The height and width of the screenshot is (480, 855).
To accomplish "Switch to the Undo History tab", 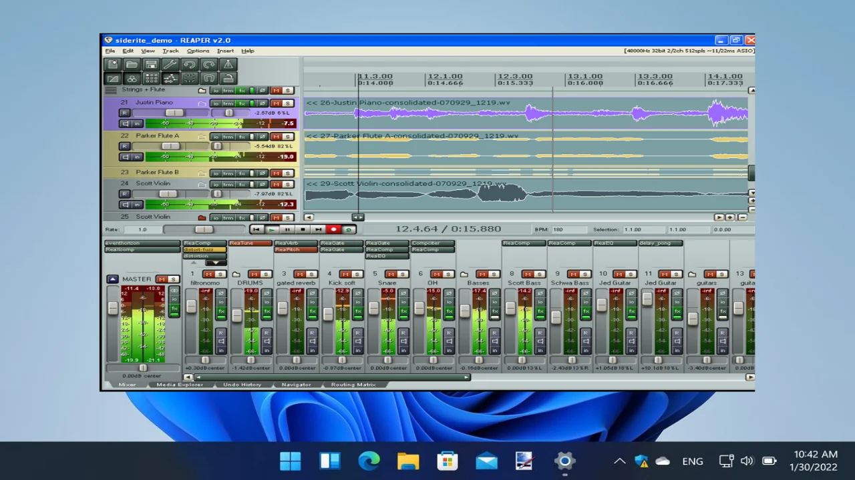I will tap(242, 385).
